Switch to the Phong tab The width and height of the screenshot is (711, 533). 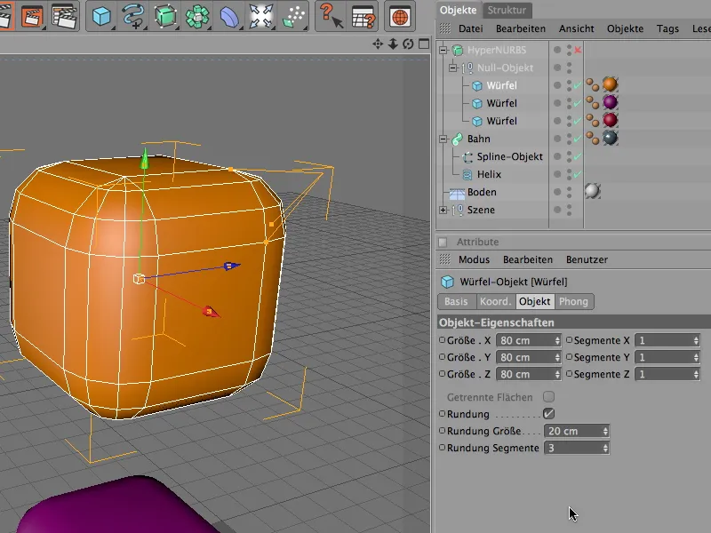click(573, 301)
